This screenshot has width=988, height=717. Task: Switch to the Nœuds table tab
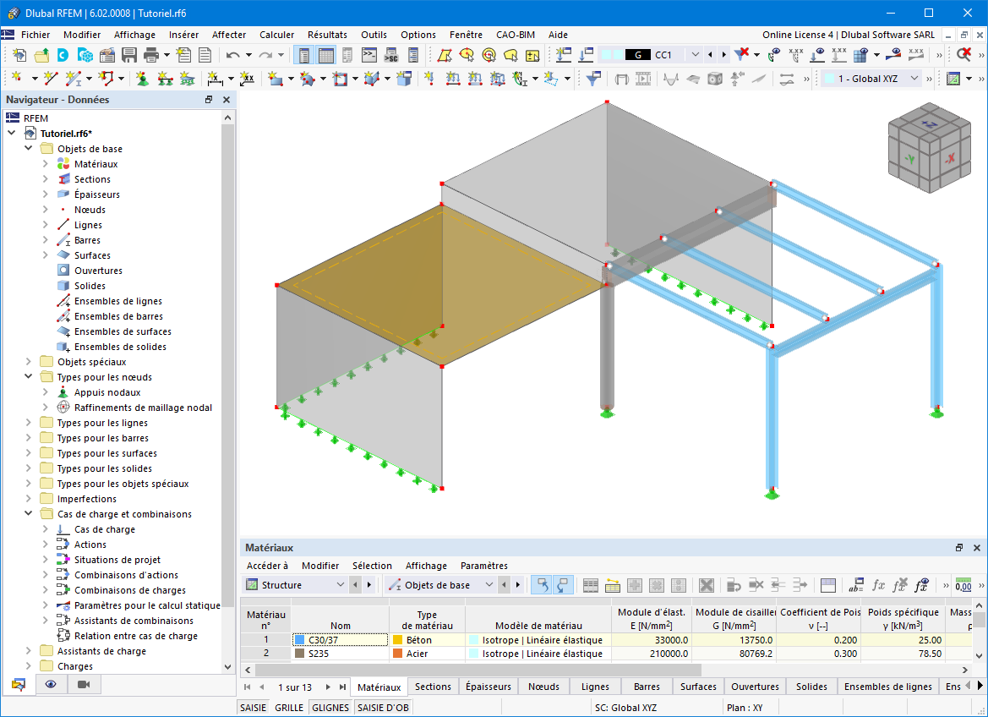click(x=543, y=687)
